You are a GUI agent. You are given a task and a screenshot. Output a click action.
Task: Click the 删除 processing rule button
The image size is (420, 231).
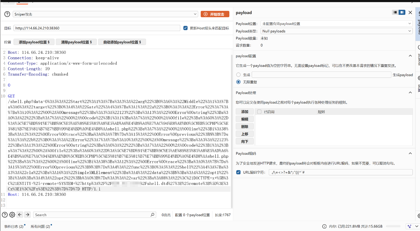tap(245, 126)
